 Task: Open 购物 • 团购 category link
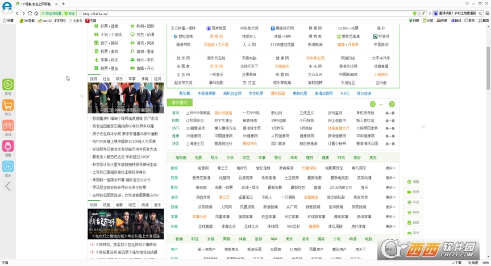tap(142, 26)
